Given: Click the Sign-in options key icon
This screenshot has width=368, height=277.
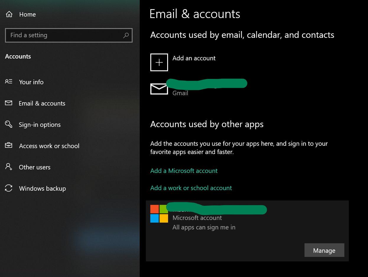Looking at the screenshot, I should tap(9, 124).
